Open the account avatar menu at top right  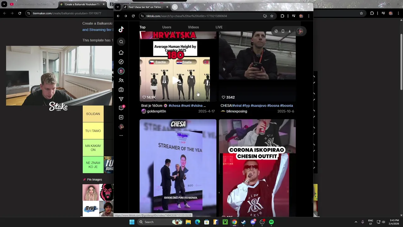(x=300, y=31)
